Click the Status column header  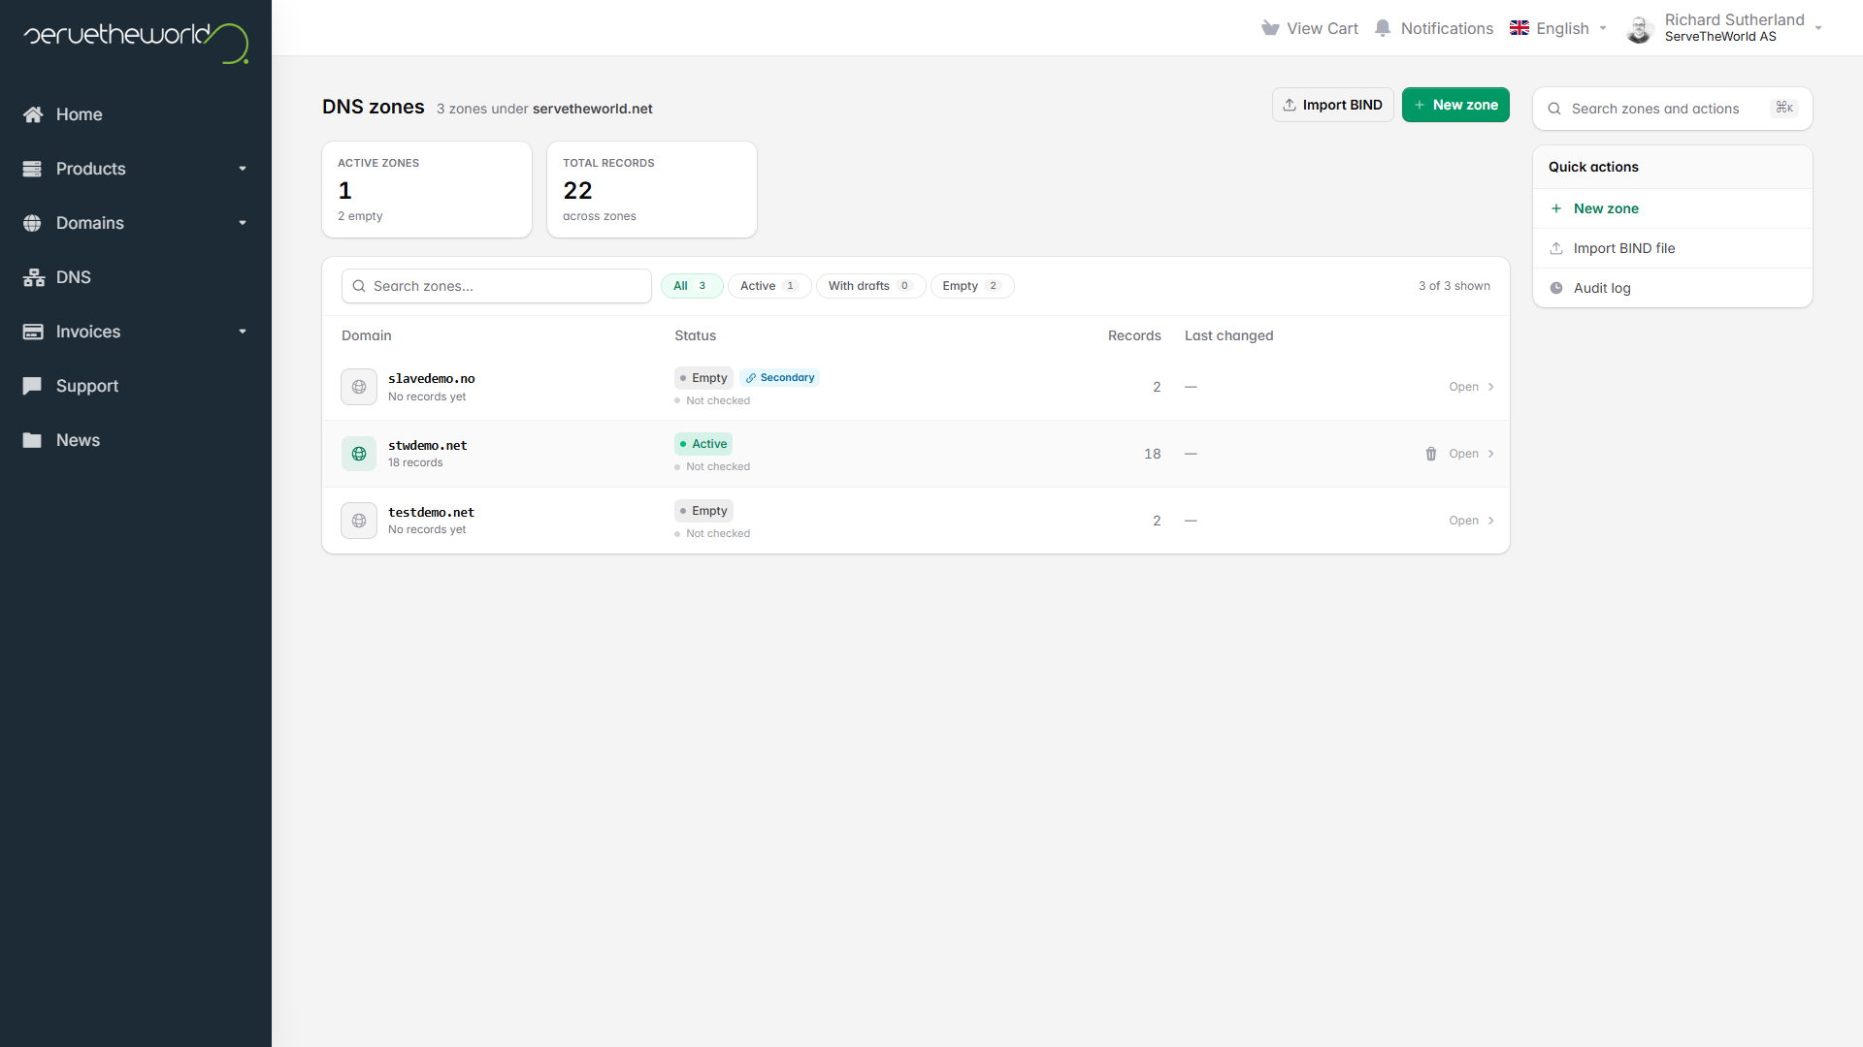pyautogui.click(x=696, y=335)
